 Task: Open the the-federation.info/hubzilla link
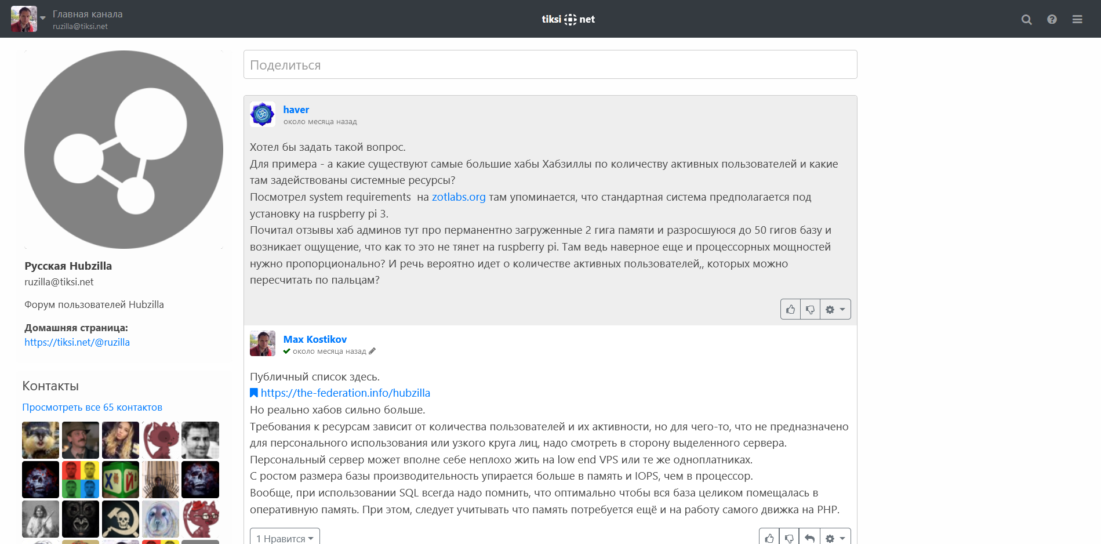pos(345,393)
